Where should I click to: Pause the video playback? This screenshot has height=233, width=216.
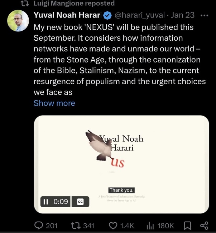point(45,202)
